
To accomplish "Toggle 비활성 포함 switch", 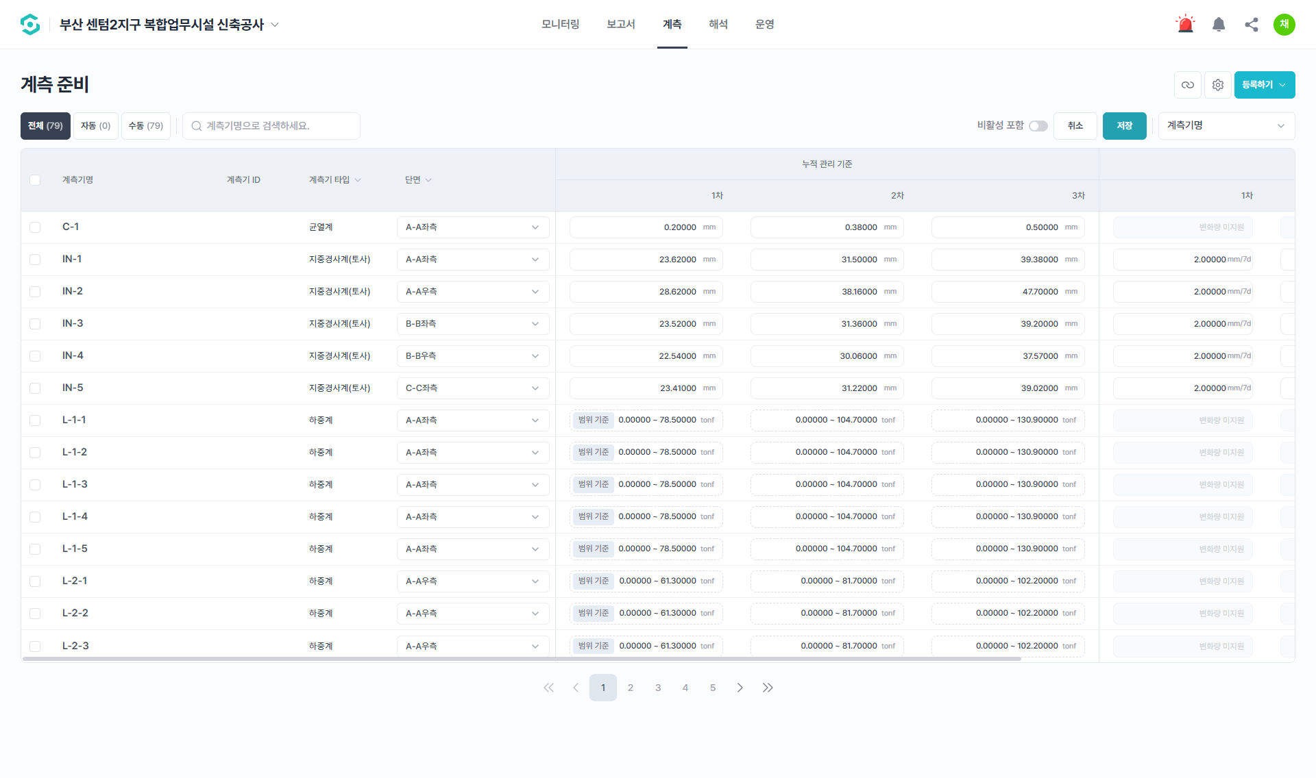I will (1038, 126).
